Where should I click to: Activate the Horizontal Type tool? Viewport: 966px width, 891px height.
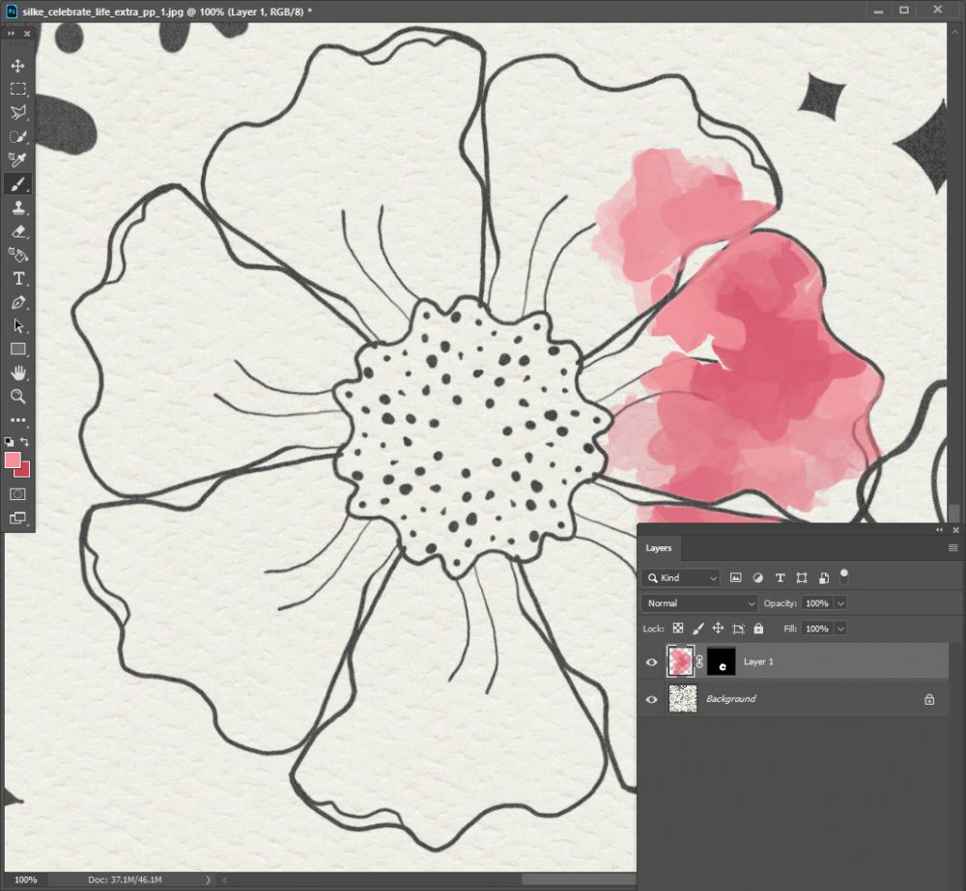(17, 279)
